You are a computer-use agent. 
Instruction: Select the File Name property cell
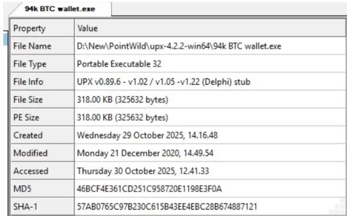pyautogui.click(x=32, y=47)
